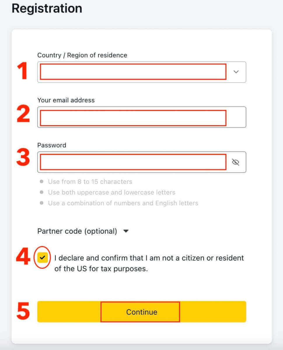Click the red step number 1 marker
The image size is (283, 350).
click(x=22, y=72)
